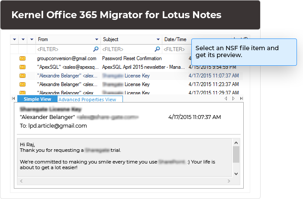Open first column header dropdown arrow
Image resolution: width=303 pixels, height=199 pixels.
point(14,39)
